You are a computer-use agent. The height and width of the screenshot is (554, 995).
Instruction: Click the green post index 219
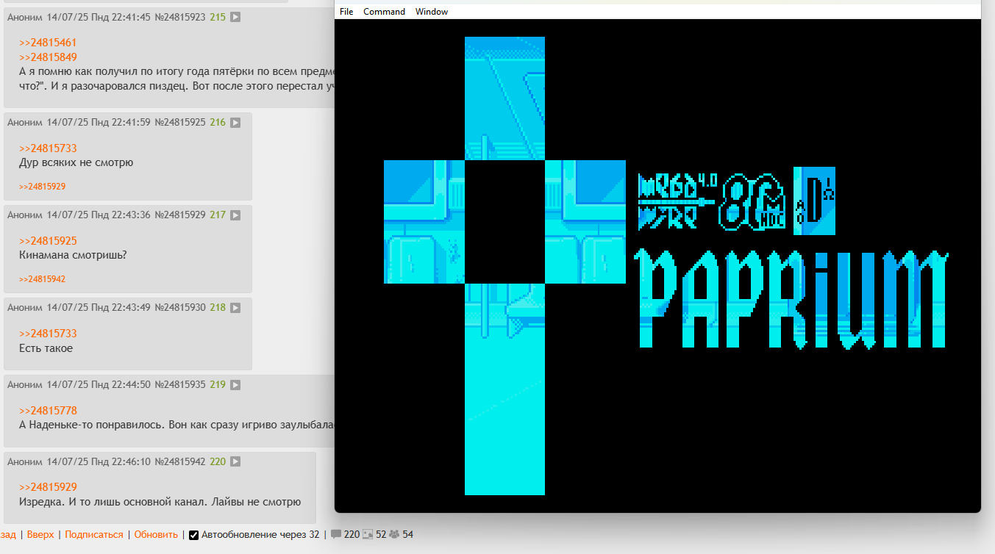pyautogui.click(x=218, y=385)
